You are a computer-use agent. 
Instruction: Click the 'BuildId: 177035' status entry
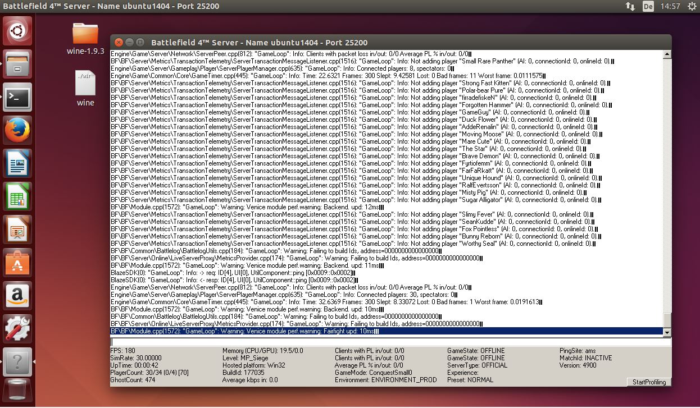tap(244, 373)
